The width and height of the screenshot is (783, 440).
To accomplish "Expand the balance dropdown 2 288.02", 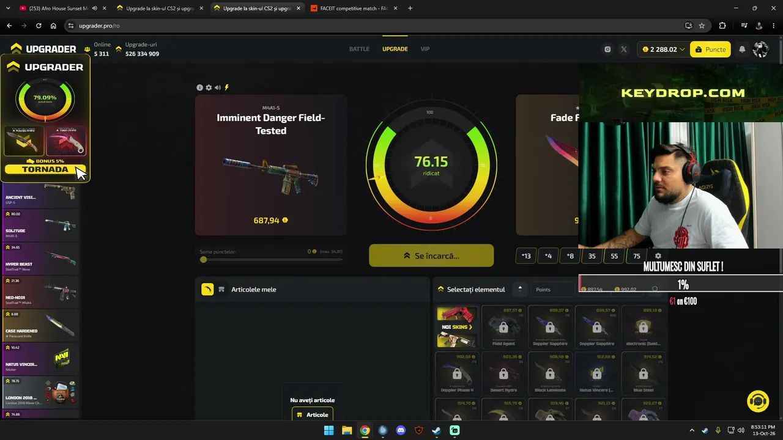I will coord(662,50).
